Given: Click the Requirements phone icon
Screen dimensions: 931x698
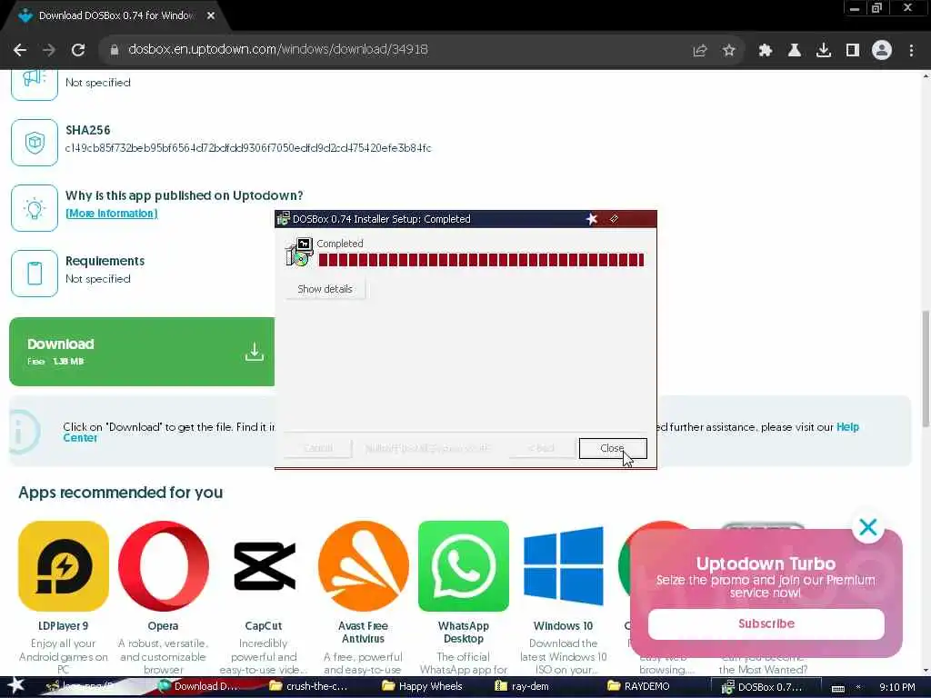Looking at the screenshot, I should tap(35, 274).
